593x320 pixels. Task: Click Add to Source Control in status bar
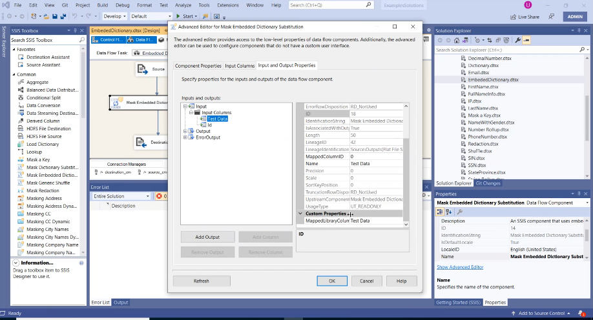point(541,313)
